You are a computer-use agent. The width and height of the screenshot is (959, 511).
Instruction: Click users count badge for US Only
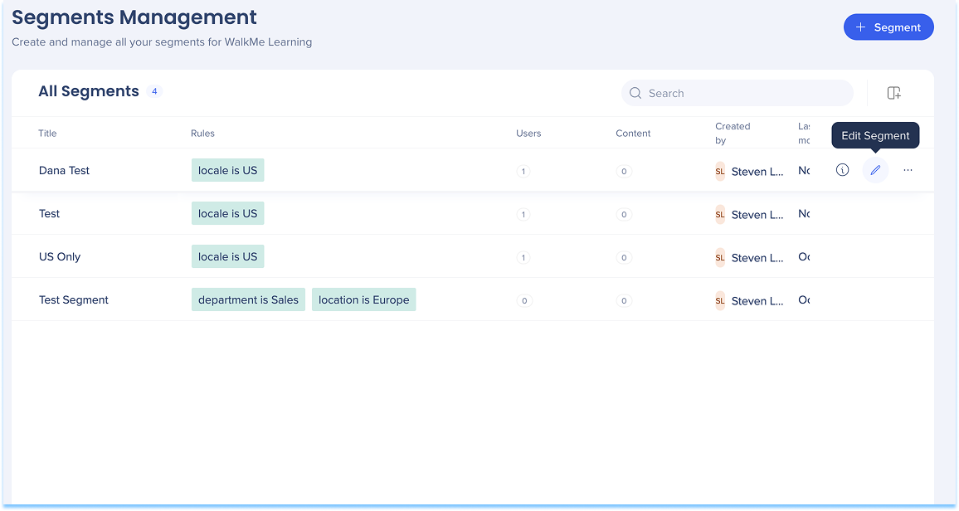523,257
